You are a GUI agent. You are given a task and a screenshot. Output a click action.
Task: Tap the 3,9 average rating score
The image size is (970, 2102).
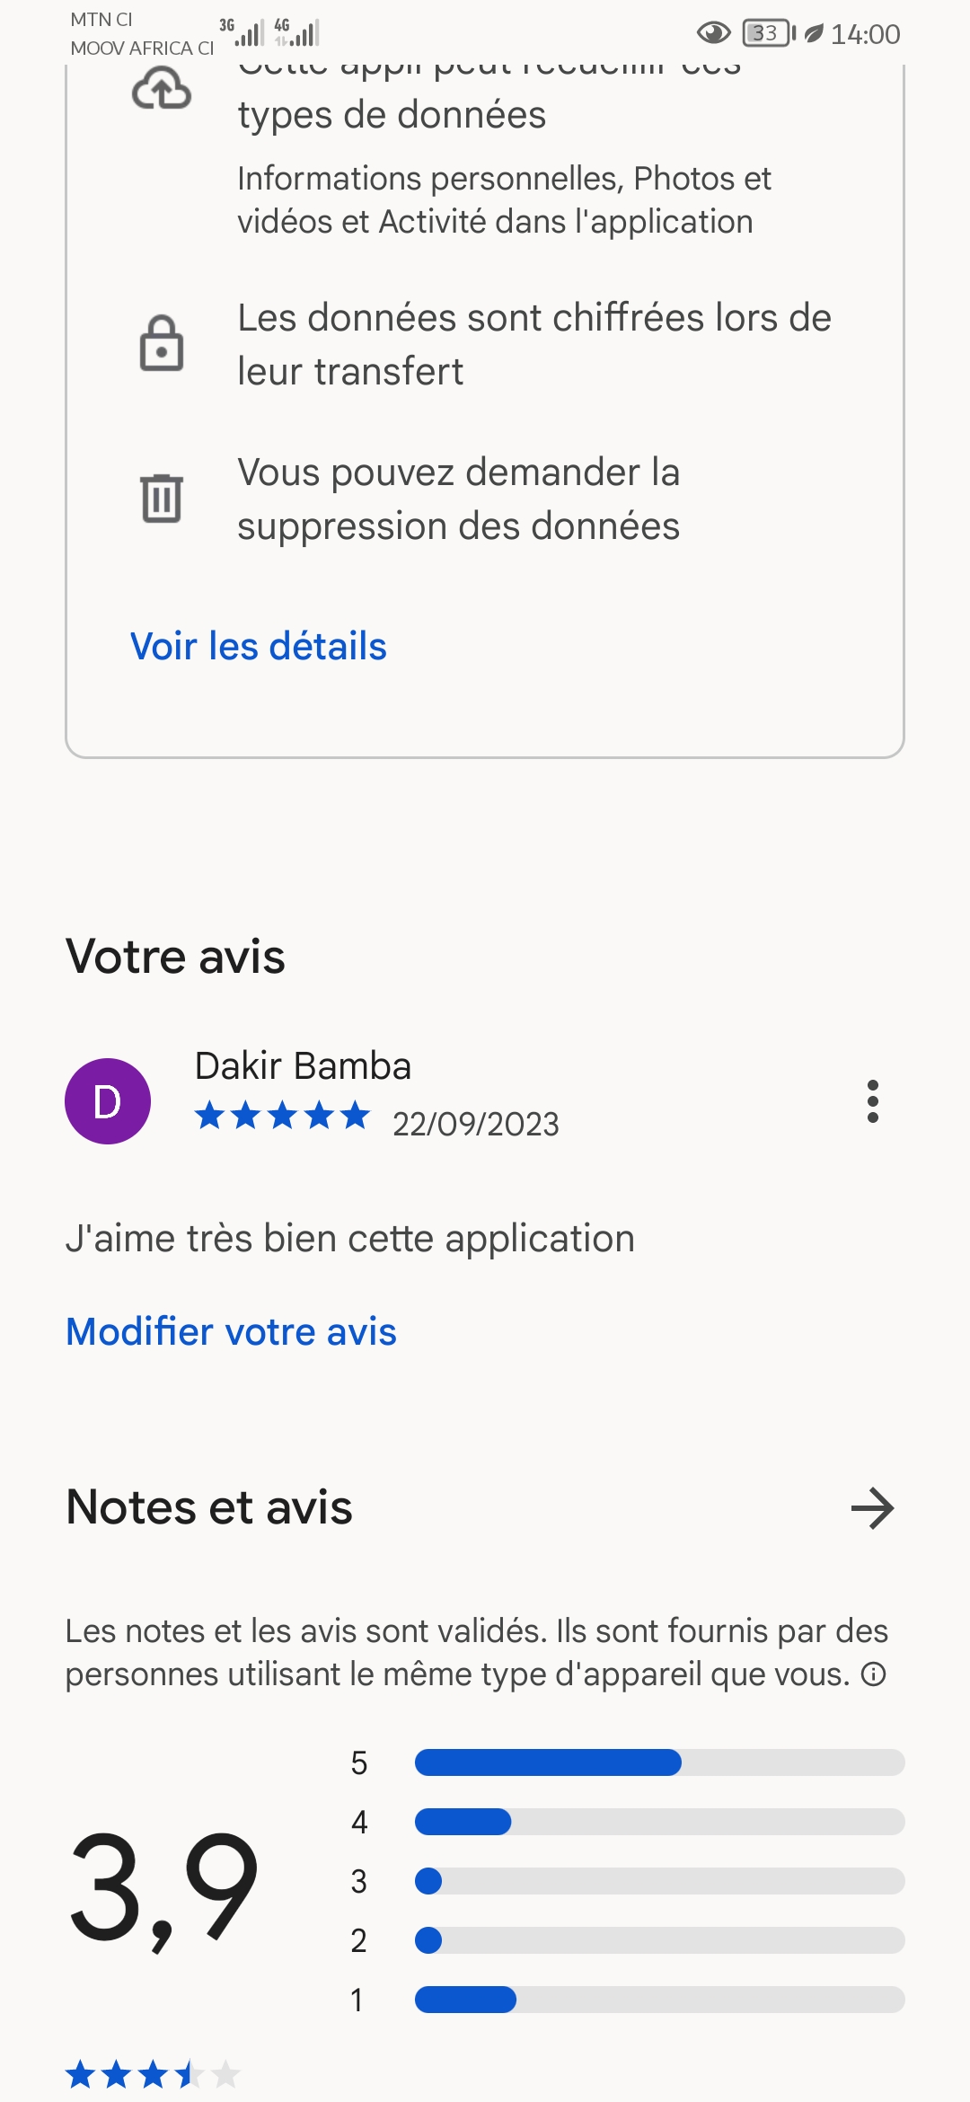point(163,1886)
